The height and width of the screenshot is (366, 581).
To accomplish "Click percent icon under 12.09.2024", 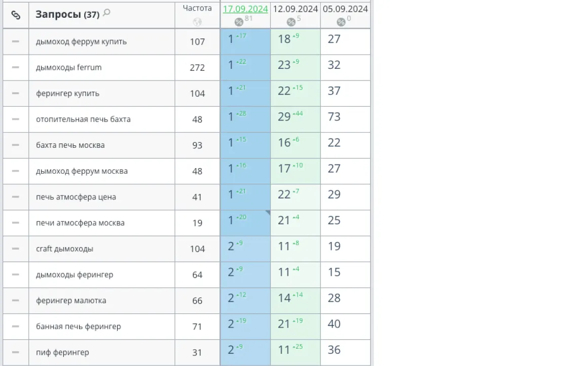I will click(x=291, y=22).
